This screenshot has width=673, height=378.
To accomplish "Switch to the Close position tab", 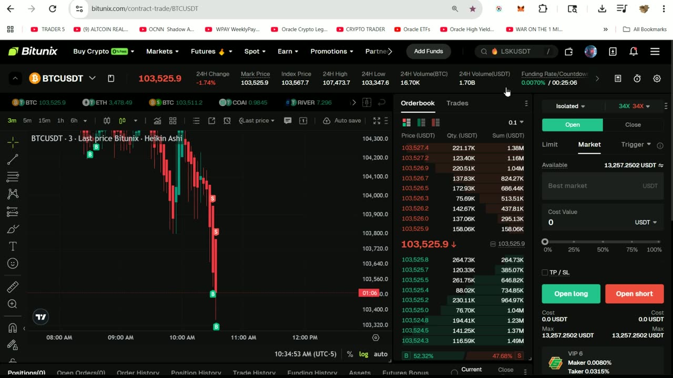I will (633, 124).
